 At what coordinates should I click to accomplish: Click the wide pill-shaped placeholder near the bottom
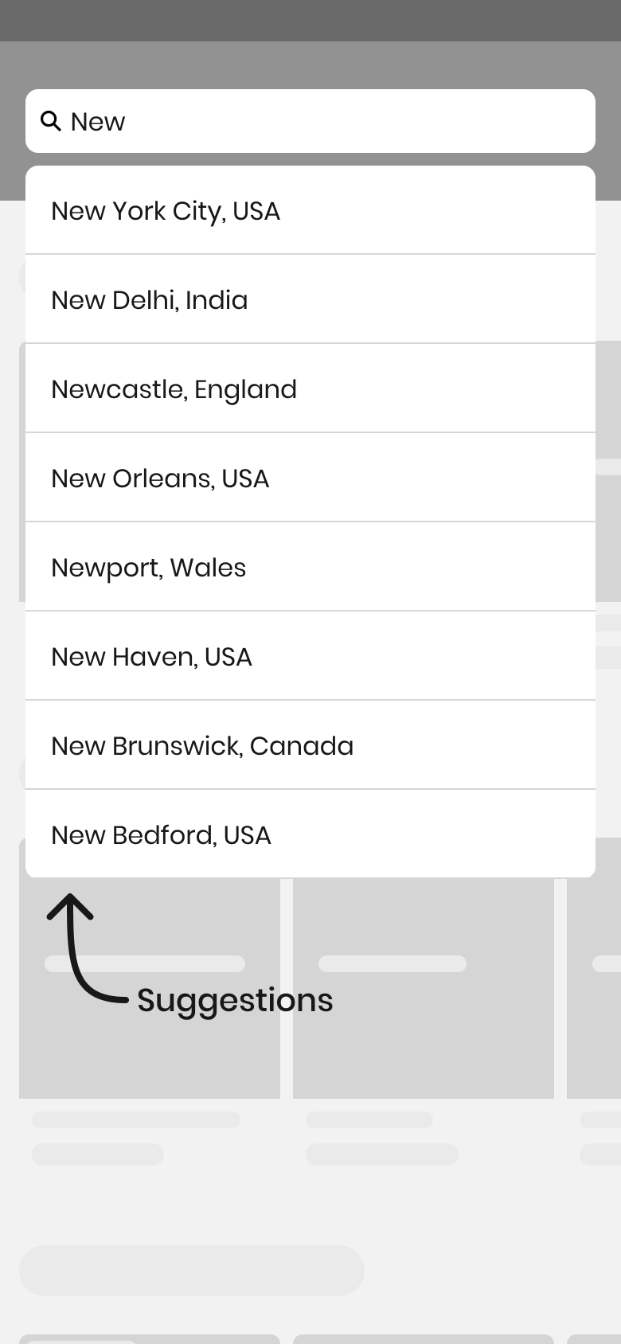(x=191, y=1271)
